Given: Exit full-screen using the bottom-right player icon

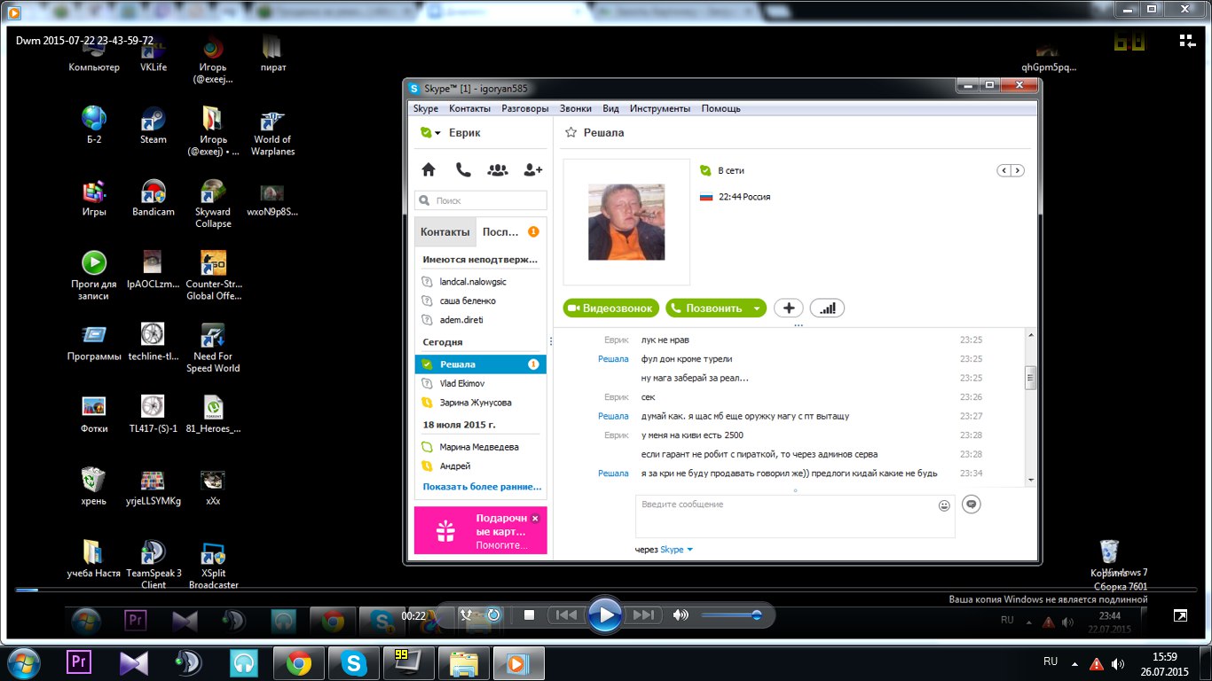Looking at the screenshot, I should tap(1180, 615).
